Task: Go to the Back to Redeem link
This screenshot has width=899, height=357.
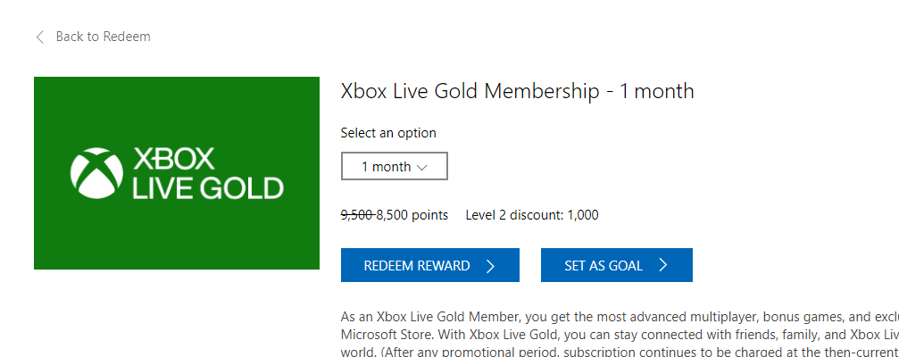Action: point(104,37)
